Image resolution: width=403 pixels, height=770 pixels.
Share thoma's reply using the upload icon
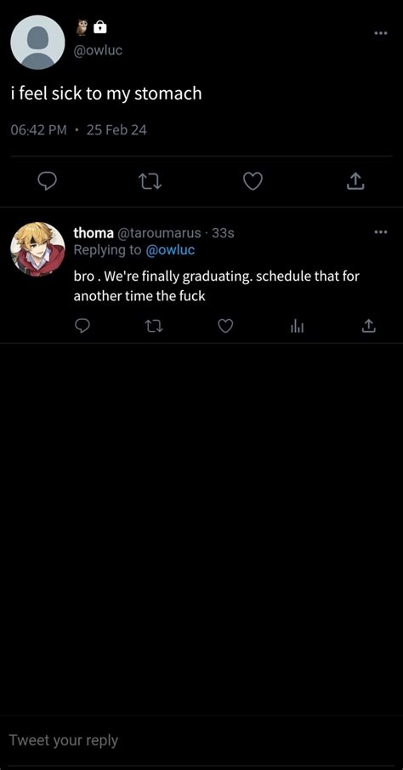[x=368, y=326]
